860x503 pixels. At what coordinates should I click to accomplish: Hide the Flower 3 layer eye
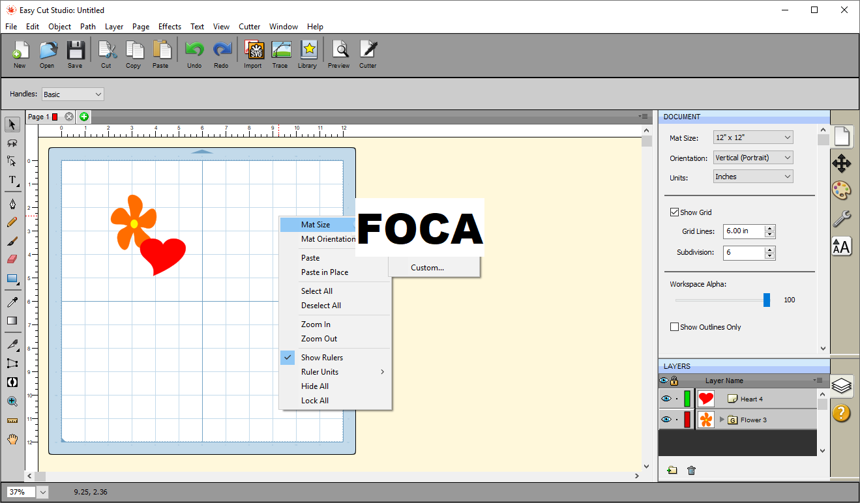[666, 420]
